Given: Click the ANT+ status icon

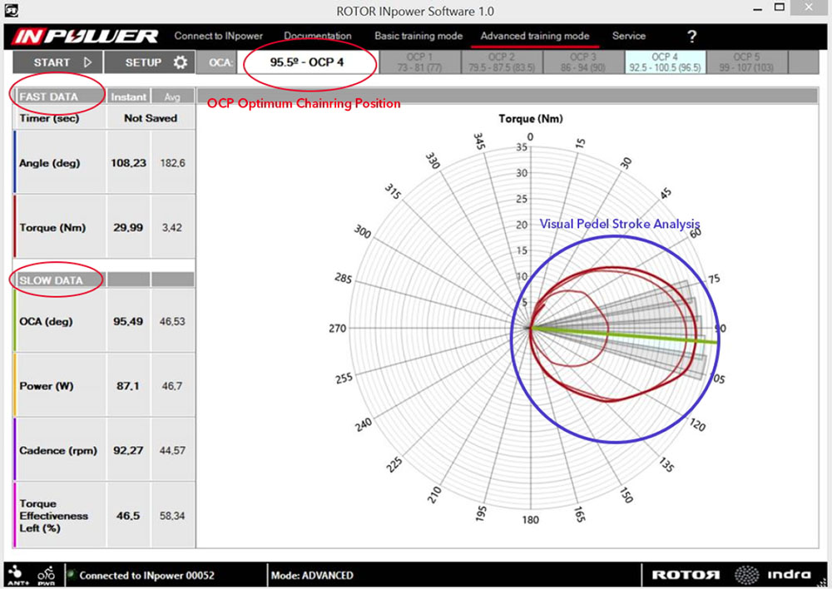Looking at the screenshot, I should point(16,574).
